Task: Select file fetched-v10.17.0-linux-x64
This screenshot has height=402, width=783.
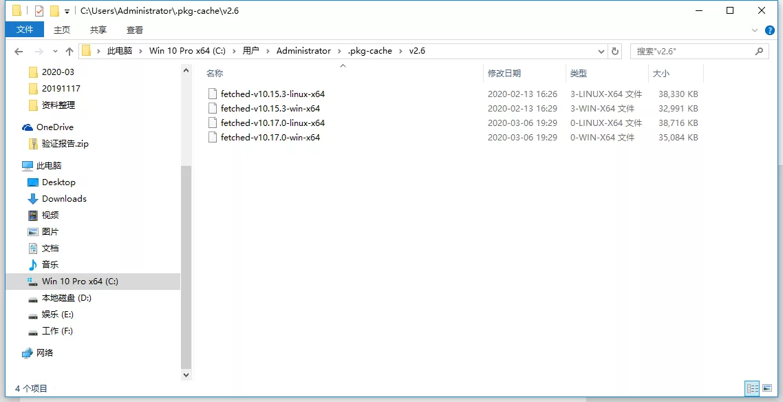Action: 272,123
